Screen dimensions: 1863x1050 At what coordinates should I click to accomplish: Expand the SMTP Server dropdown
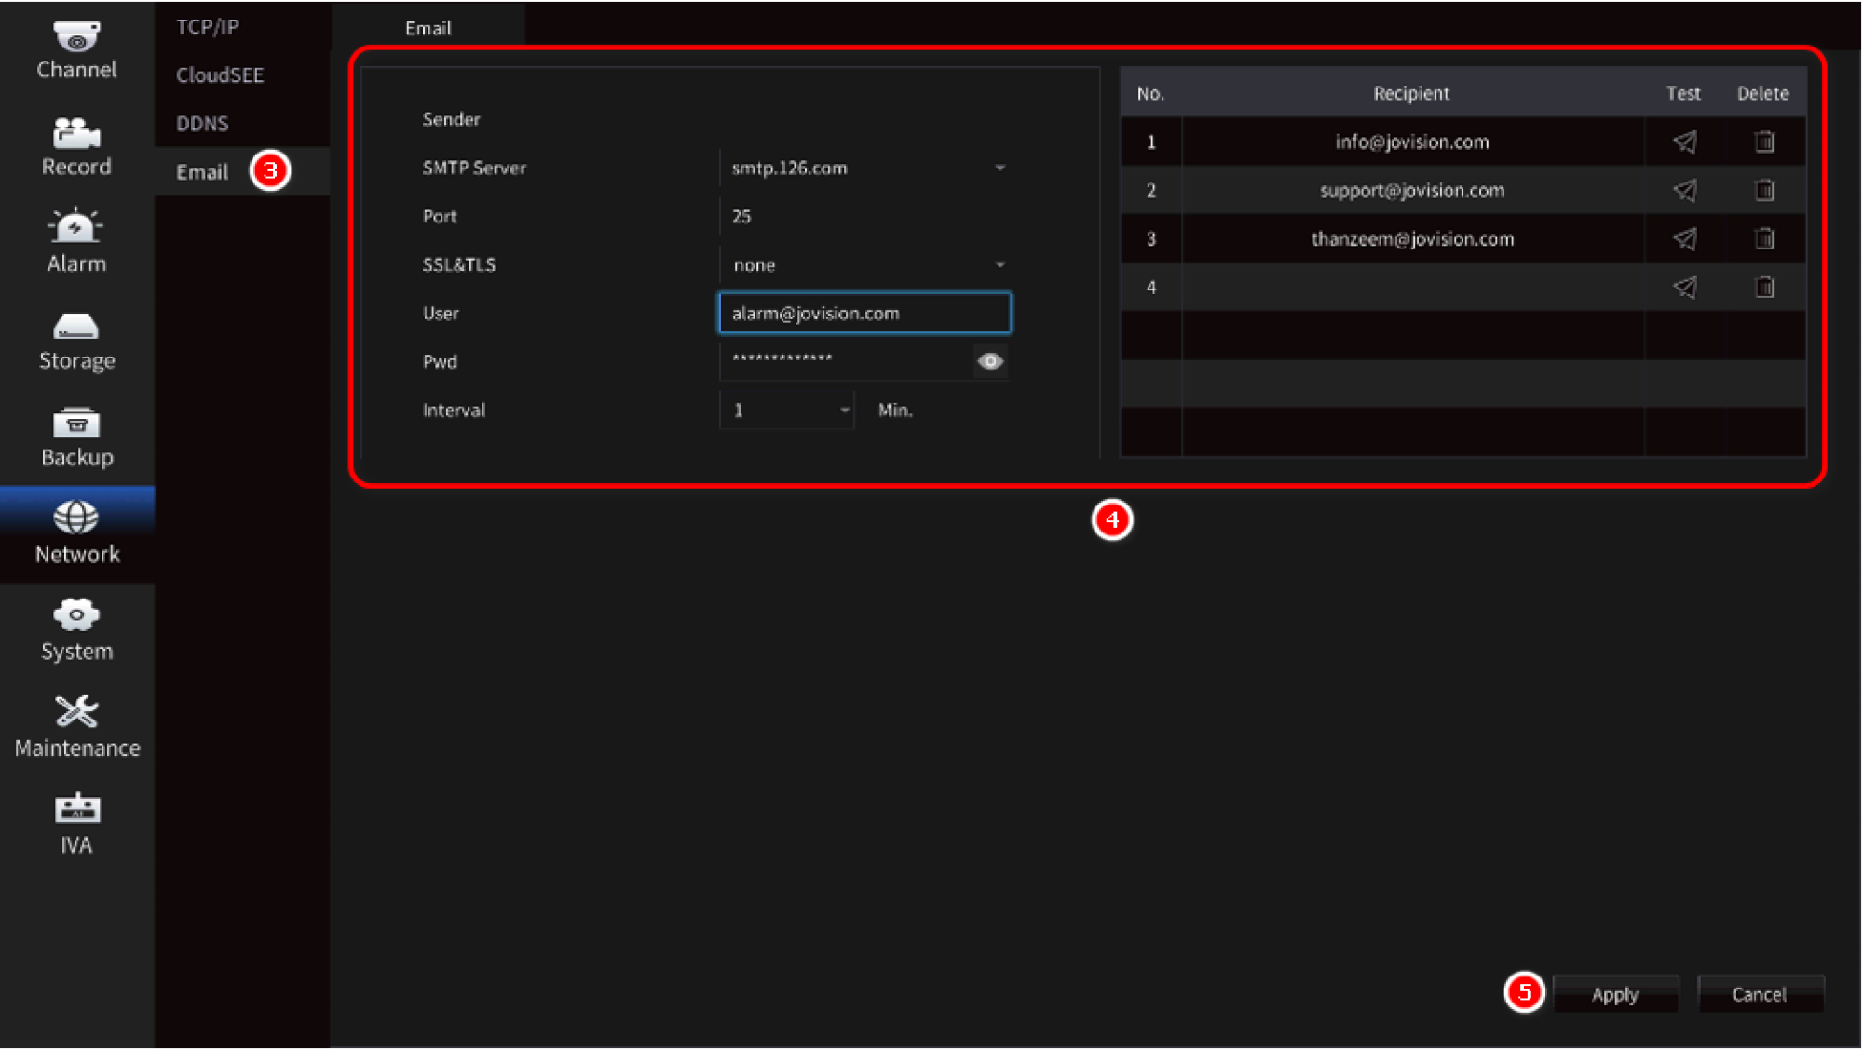[999, 168]
